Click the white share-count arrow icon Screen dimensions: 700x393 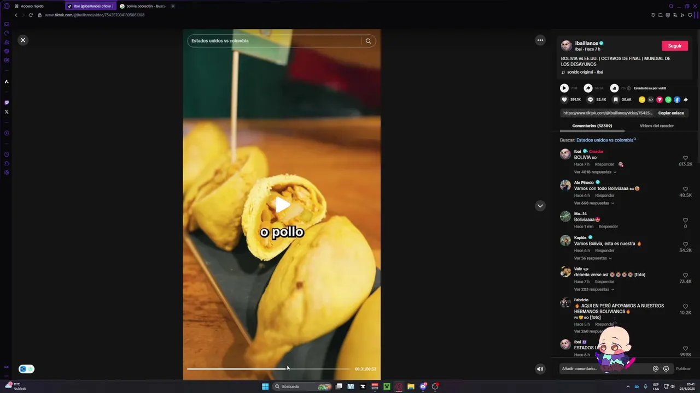tap(588, 88)
